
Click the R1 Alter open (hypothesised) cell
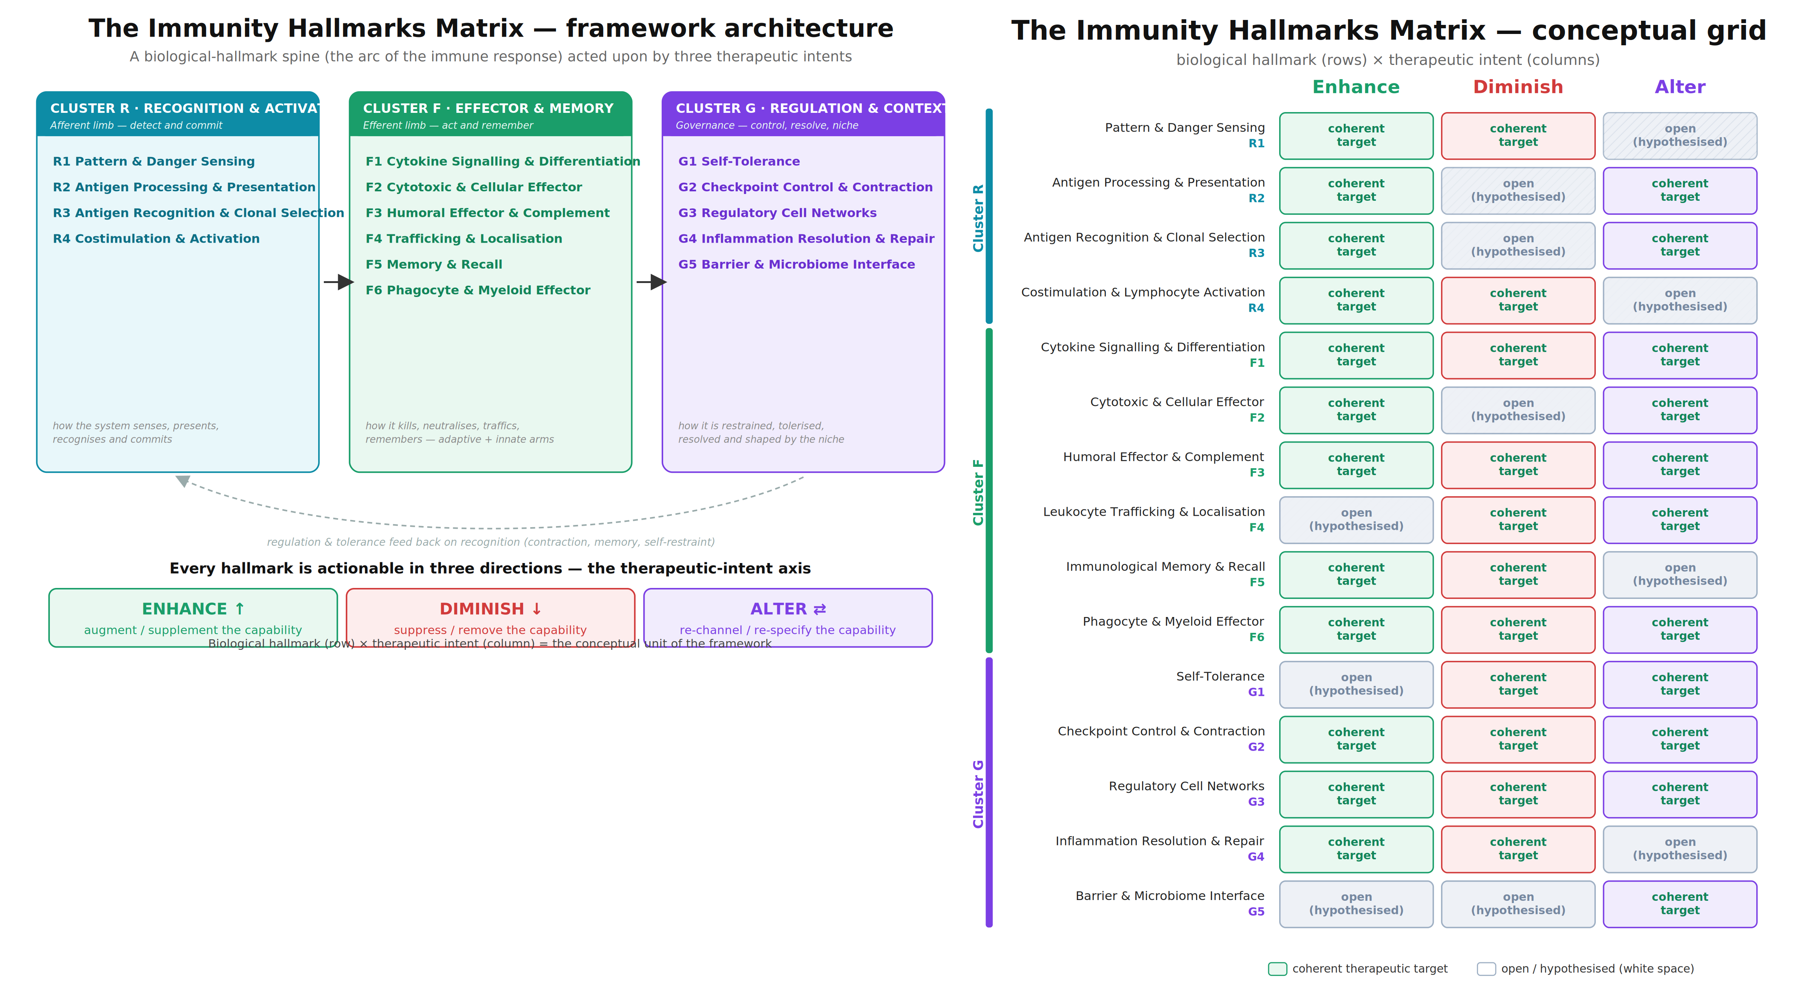1680,136
